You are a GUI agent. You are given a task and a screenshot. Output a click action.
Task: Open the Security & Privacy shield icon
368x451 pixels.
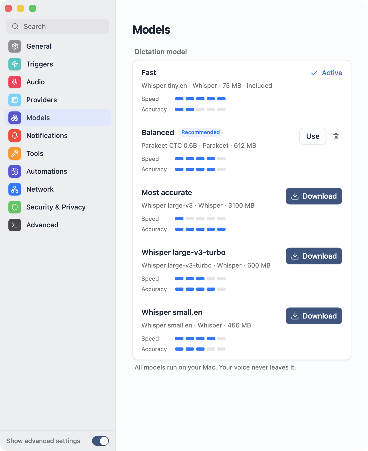tap(15, 207)
